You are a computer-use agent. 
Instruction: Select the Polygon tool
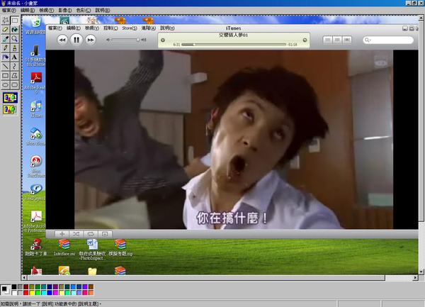15,75
